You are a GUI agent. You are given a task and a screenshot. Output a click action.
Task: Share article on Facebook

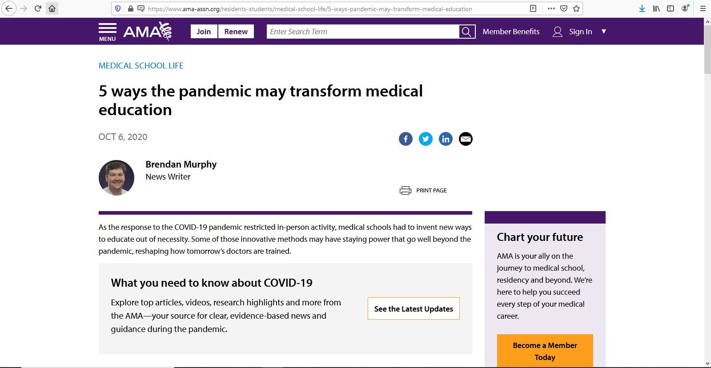tap(406, 139)
